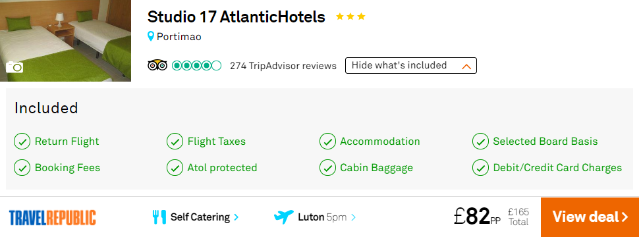This screenshot has height=237, width=639.
Task: Click the View deal button
Action: coord(590,217)
